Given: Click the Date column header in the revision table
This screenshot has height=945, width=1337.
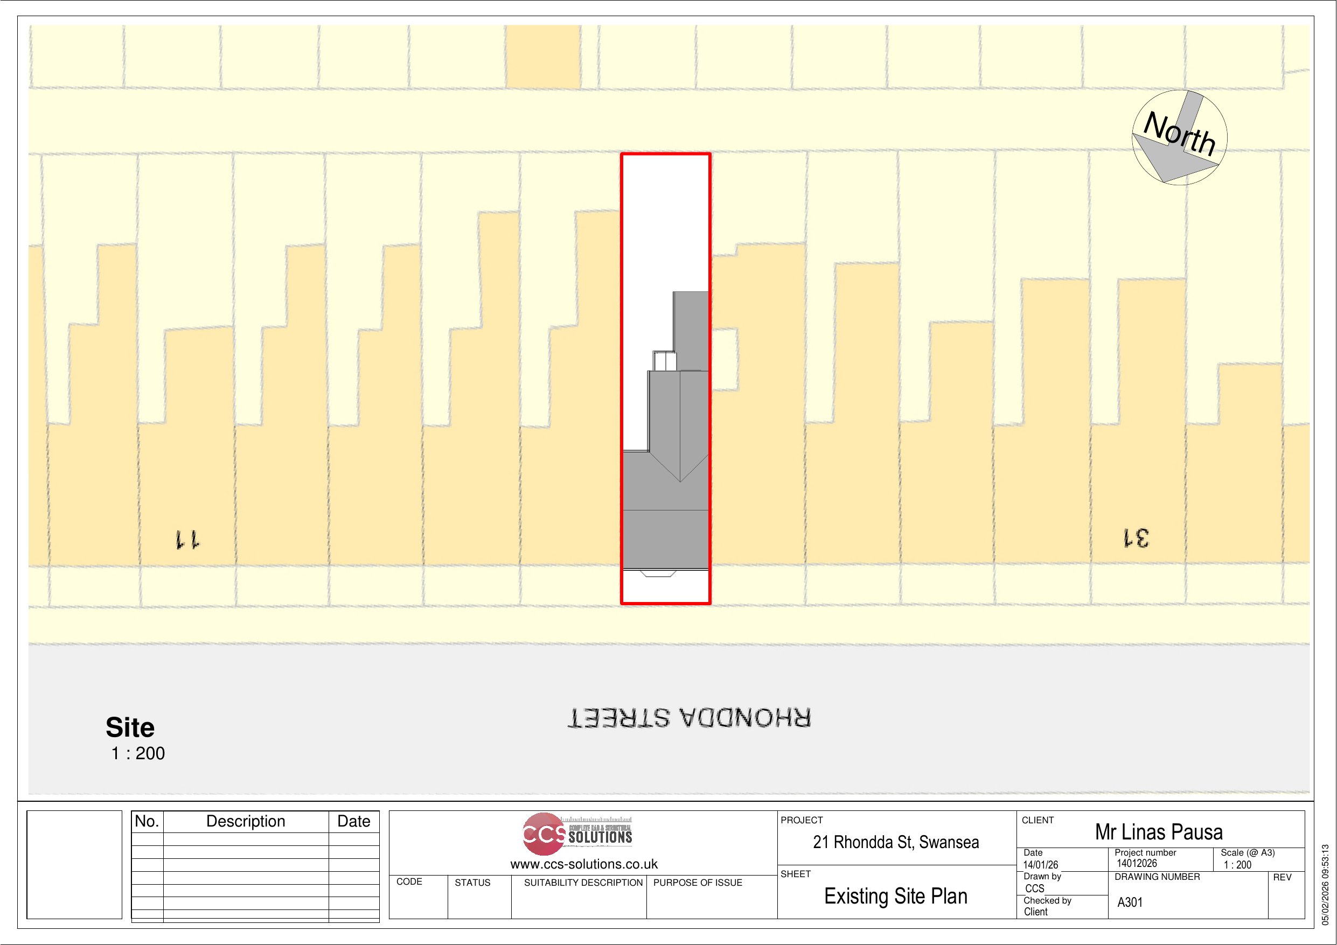Looking at the screenshot, I should point(353,821).
